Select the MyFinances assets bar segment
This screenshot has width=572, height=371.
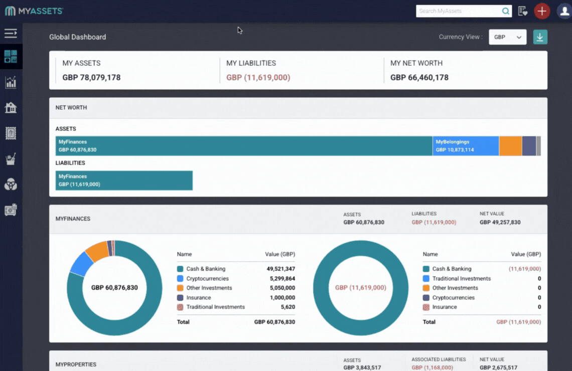pyautogui.click(x=244, y=146)
